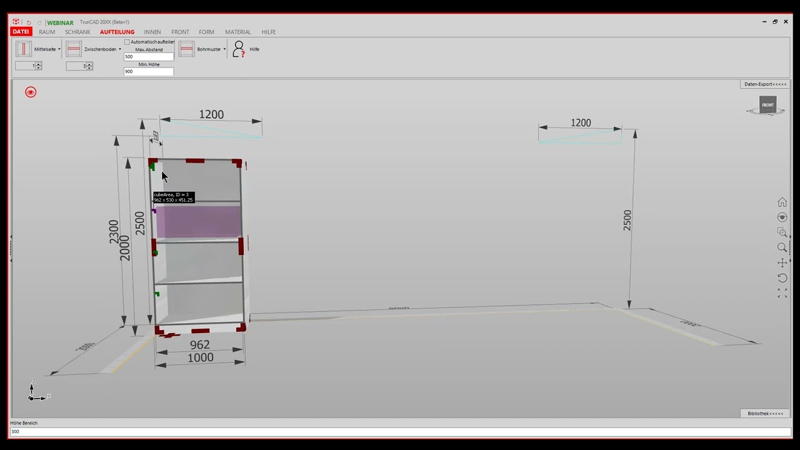Expand the Daten-Export panel
Screen dimensions: 800x450
765,84
